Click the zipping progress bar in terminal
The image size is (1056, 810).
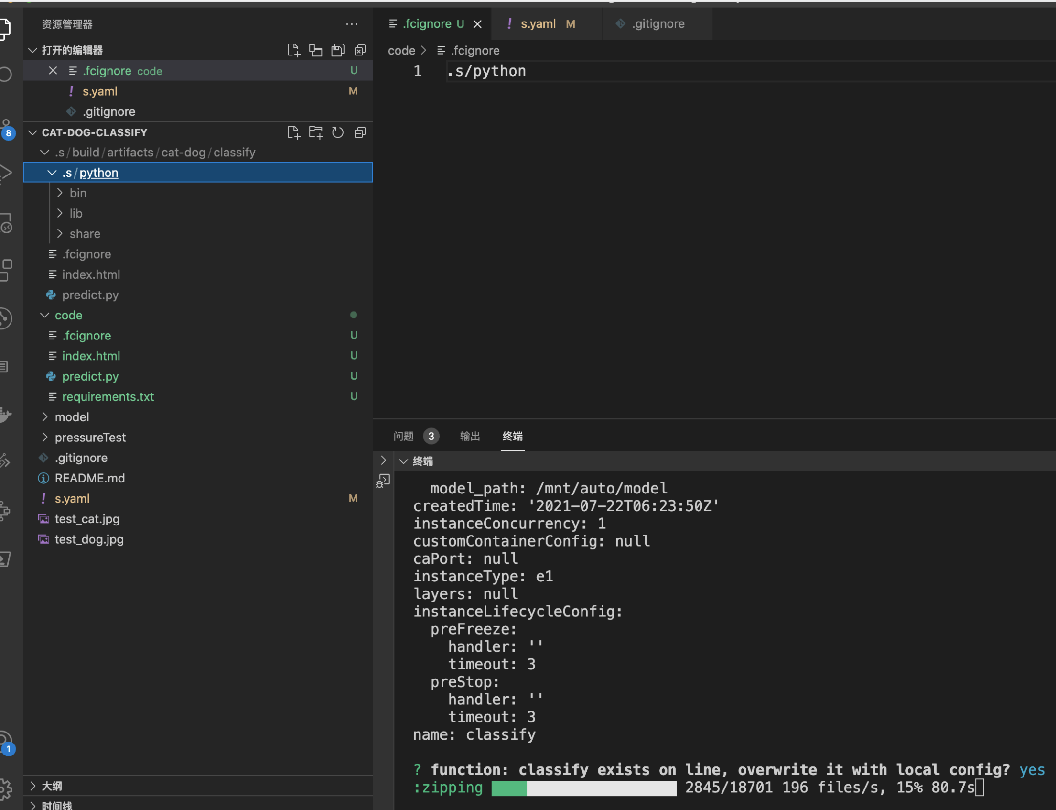(583, 788)
